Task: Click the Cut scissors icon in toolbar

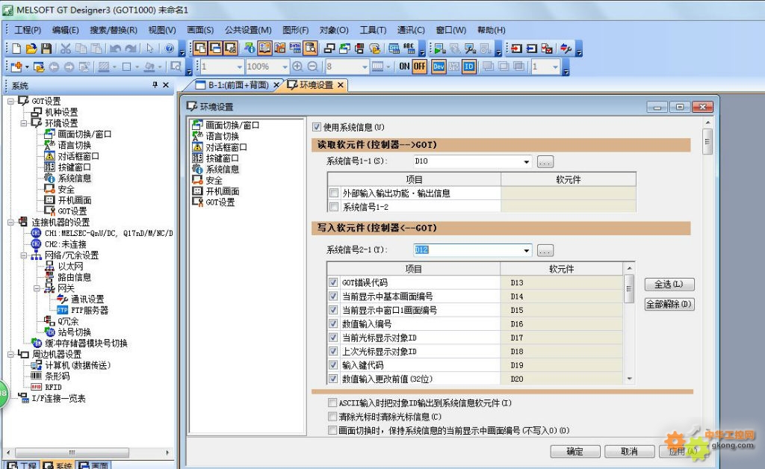Action: (66, 49)
